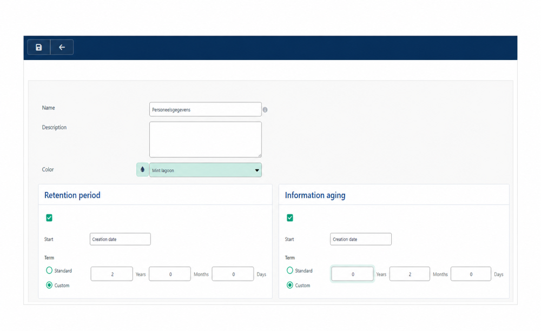Click the Information aging Days field
The image size is (541, 331).
point(471,274)
